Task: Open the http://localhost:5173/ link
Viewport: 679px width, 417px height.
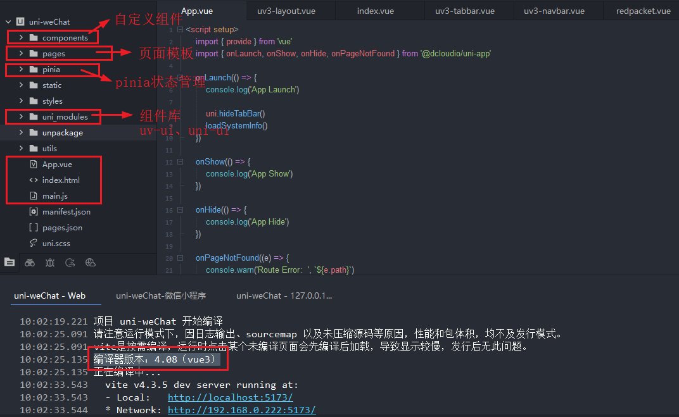Action: [231, 397]
